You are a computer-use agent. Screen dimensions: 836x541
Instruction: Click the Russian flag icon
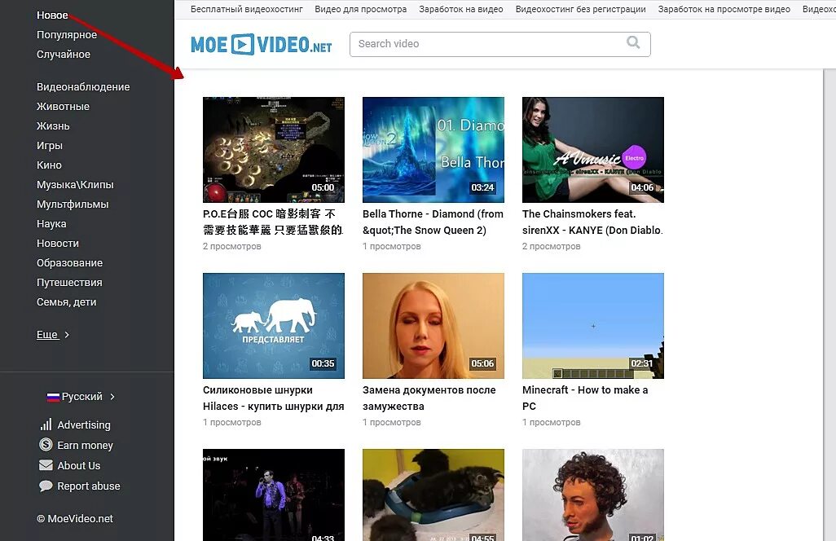click(53, 397)
